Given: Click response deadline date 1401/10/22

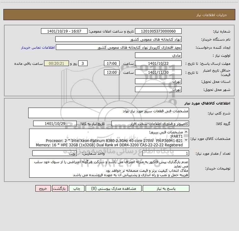Looking at the screenshot, I should point(158,63).
